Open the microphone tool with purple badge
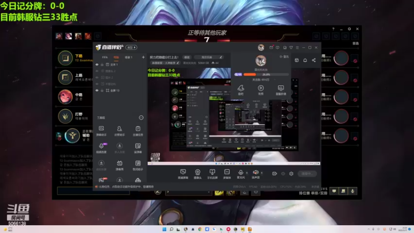Screen dimensions: 414x233 click(101, 148)
